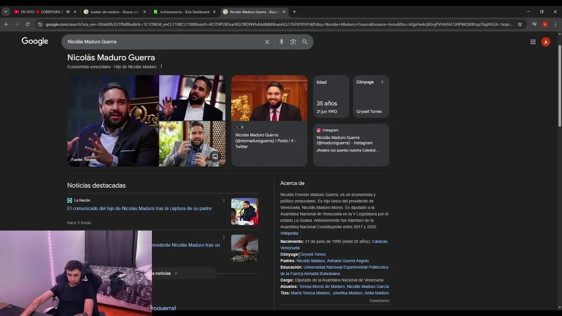The width and height of the screenshot is (562, 316).
Task: Open the Chrome profile avatar in toolbar
Action: coord(545,24)
